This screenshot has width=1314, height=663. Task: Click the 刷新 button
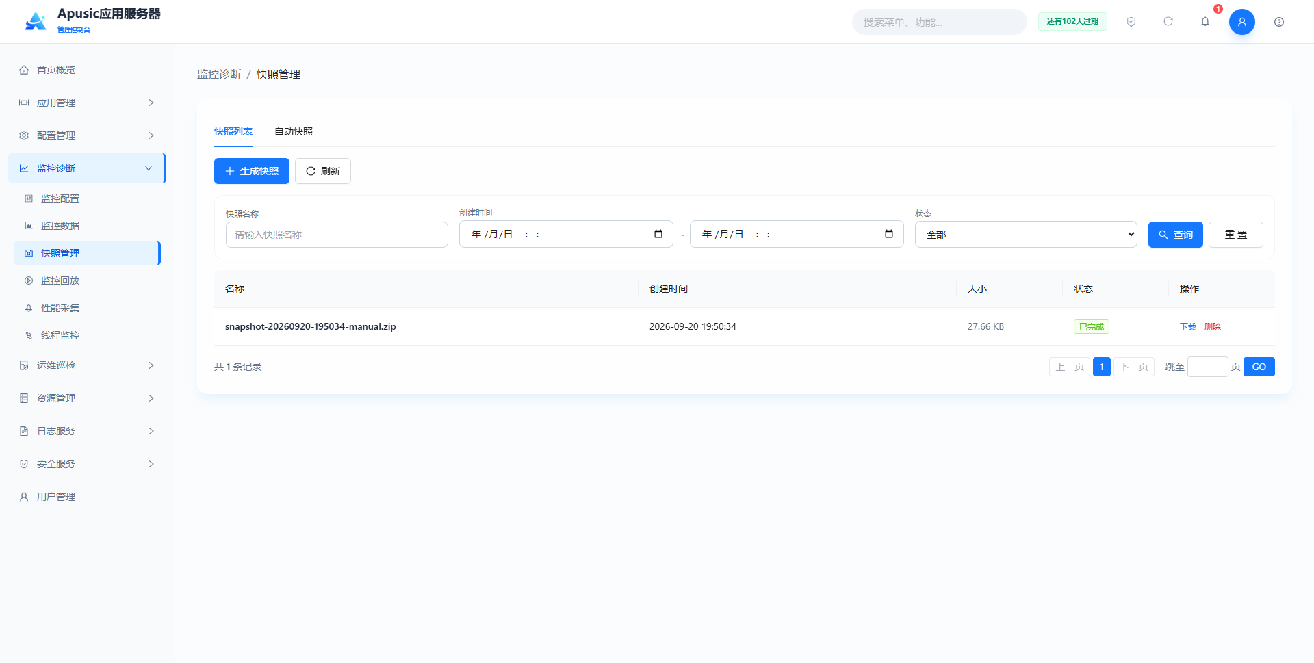coord(323,171)
